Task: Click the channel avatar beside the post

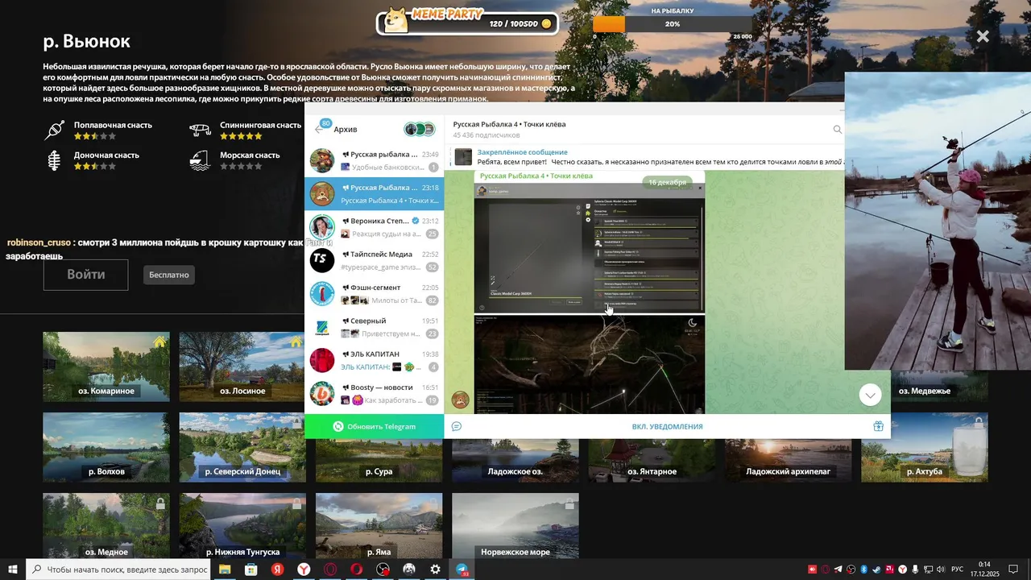Action: pyautogui.click(x=460, y=400)
